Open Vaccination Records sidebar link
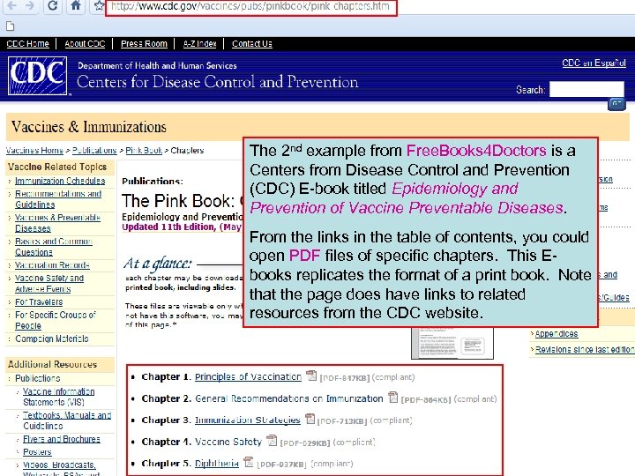 (x=52, y=265)
